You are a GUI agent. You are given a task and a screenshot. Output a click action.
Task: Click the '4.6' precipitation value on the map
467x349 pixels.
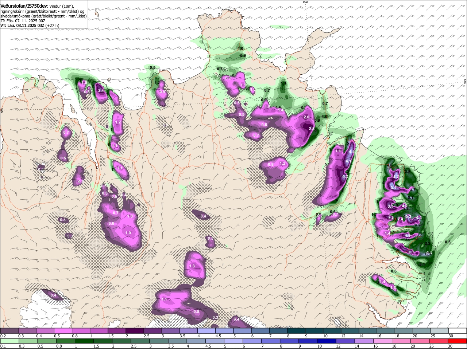tap(390, 165)
